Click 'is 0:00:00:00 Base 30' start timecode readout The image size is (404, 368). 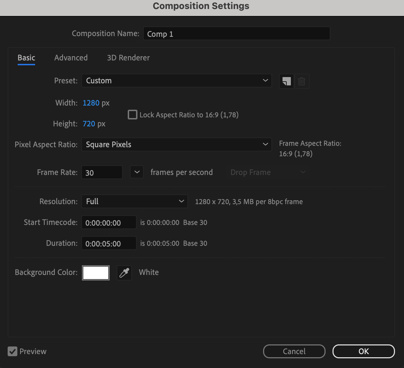click(x=174, y=223)
